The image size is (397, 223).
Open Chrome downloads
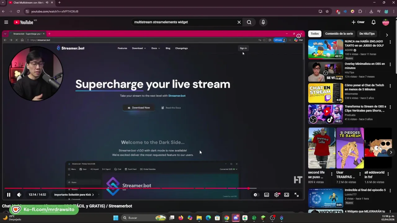click(x=371, y=11)
